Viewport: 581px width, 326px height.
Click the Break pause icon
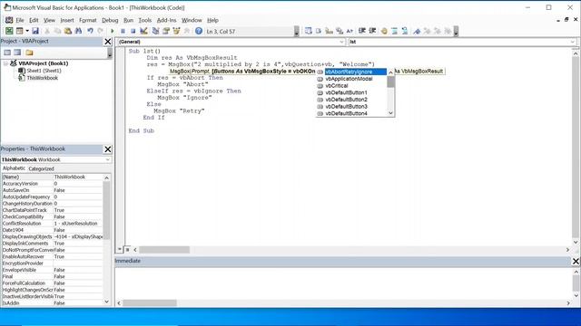123,31
